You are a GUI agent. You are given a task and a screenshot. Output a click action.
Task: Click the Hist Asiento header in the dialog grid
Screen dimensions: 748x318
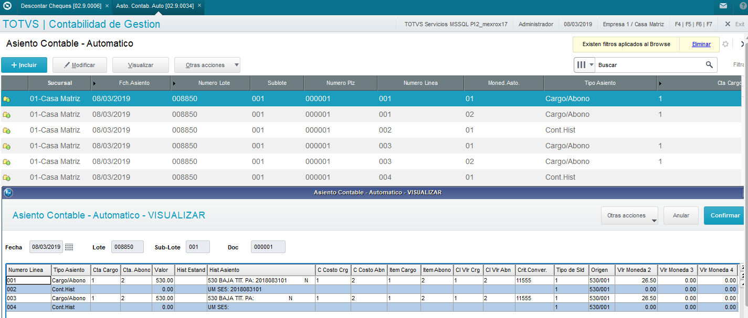[x=261, y=270]
